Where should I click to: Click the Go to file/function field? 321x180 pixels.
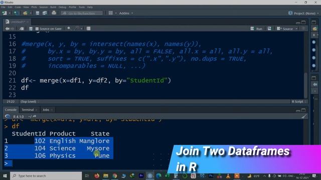click(x=82, y=13)
